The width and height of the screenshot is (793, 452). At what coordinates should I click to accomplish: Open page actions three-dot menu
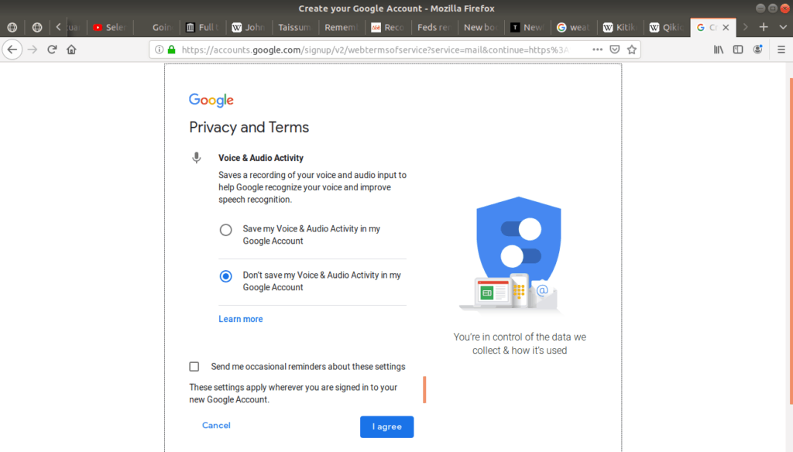tap(597, 50)
